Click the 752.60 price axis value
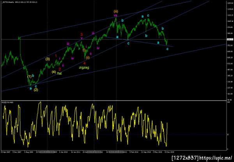234x162 pixels. [230, 45]
